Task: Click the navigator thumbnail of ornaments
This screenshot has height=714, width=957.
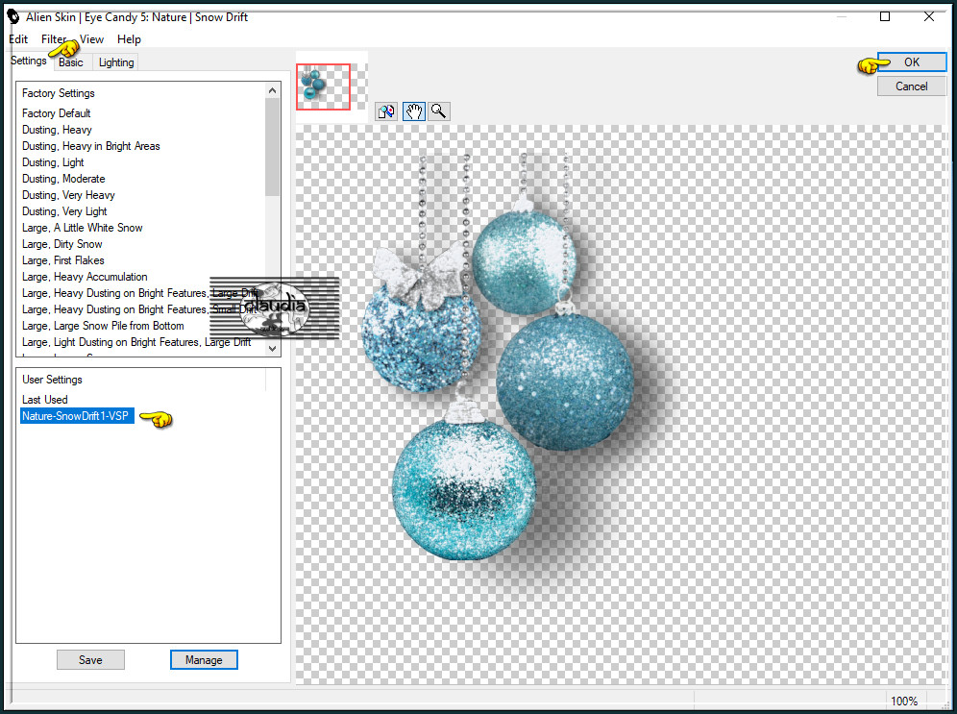Action: click(324, 86)
